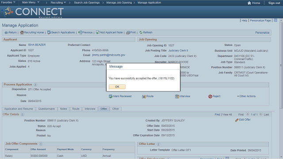This screenshot has height=159, width=283.
Task: Switch to the Interview tab
Action: coord(90,109)
